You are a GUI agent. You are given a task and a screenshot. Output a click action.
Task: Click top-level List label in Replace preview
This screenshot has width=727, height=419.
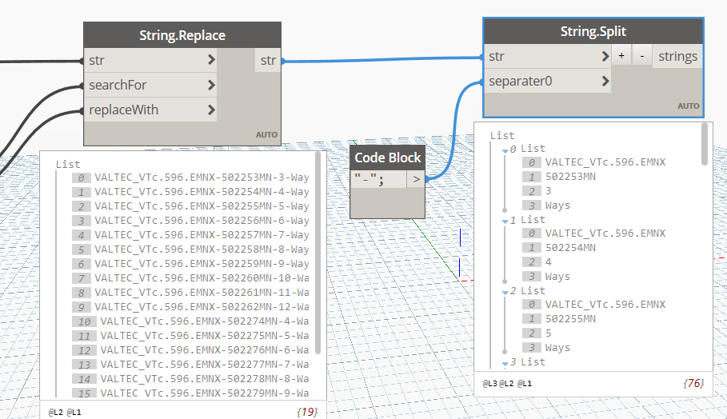pos(68,165)
